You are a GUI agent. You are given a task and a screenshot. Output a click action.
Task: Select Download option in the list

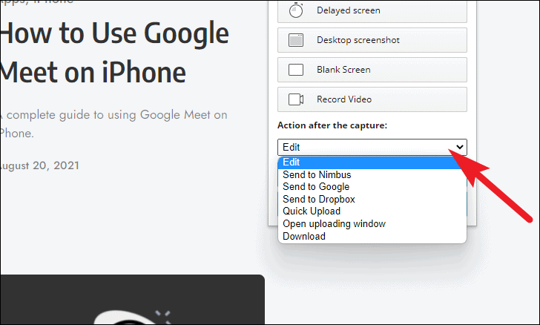click(x=372, y=237)
